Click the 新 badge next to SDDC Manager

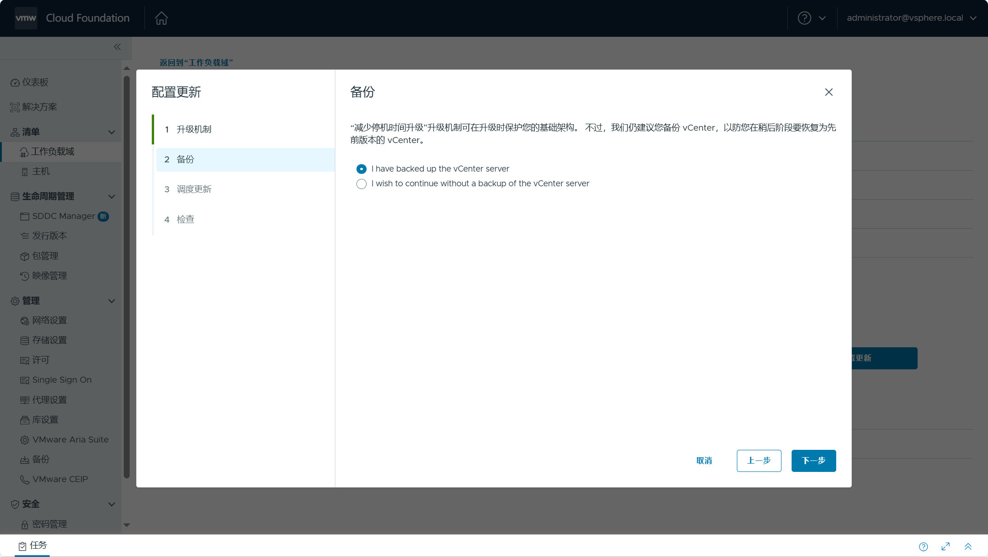103,216
